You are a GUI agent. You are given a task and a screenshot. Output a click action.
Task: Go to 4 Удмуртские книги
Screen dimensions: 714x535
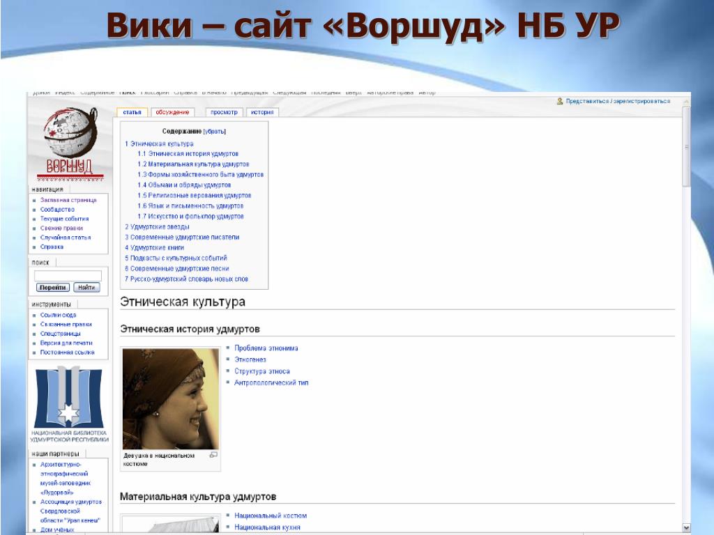tap(154, 247)
